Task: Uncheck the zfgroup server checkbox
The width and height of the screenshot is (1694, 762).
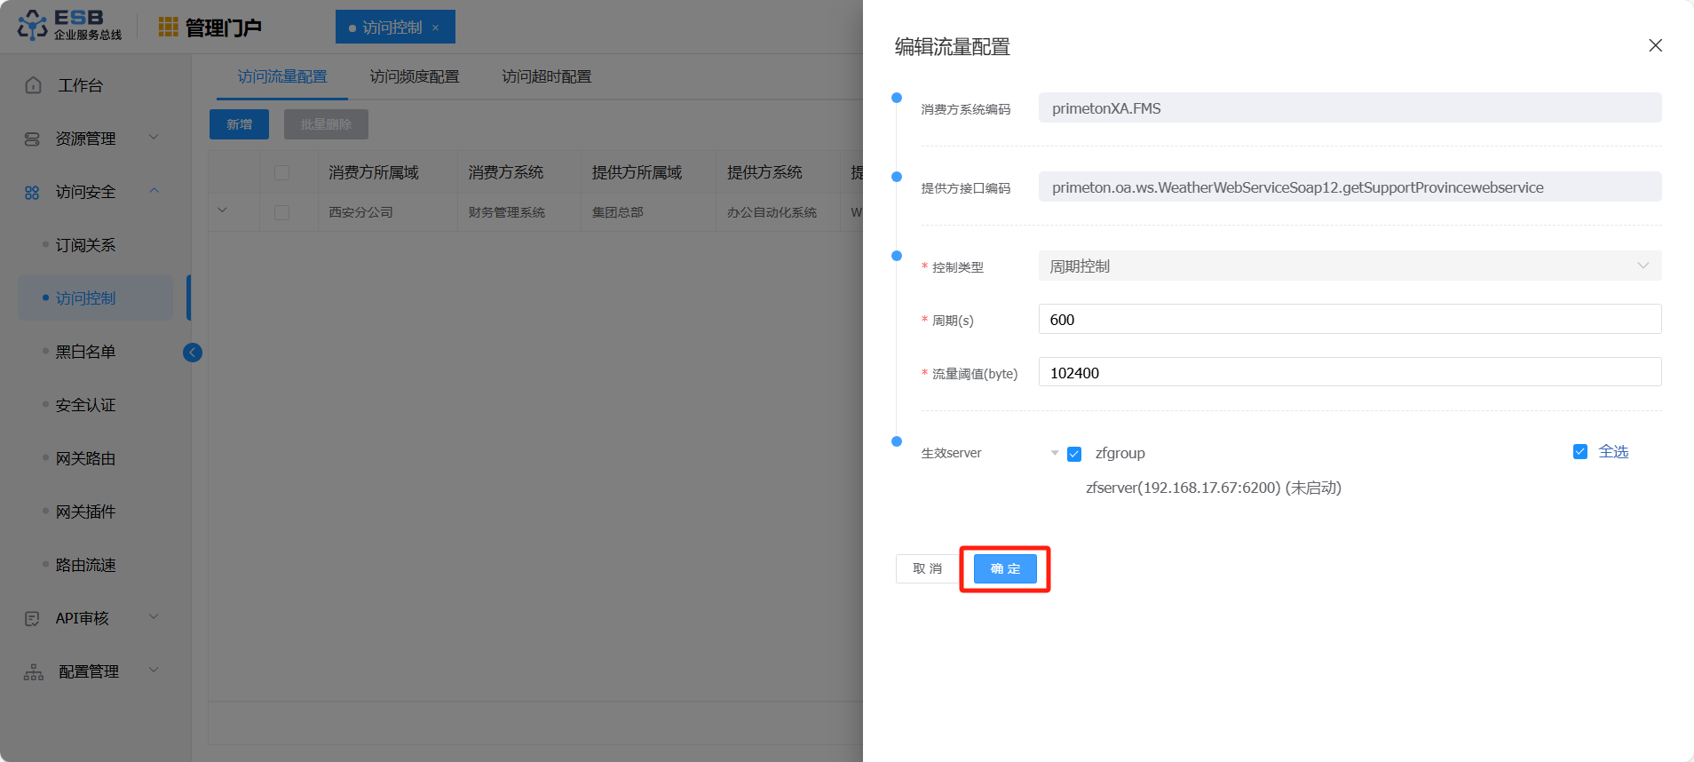Action: [1074, 454]
